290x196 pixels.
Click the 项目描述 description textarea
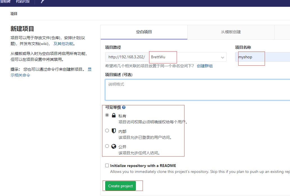197,90
